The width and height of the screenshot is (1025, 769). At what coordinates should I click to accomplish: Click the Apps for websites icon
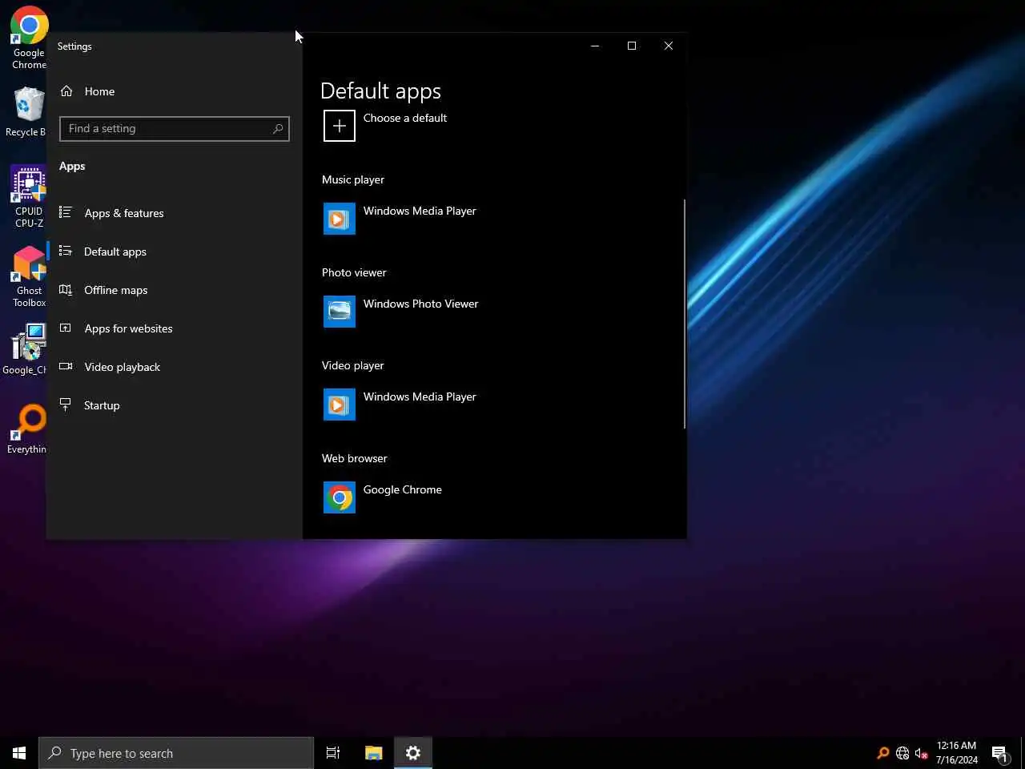tap(66, 328)
